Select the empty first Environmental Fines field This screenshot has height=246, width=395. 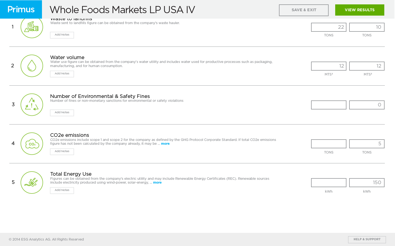tap(329, 105)
